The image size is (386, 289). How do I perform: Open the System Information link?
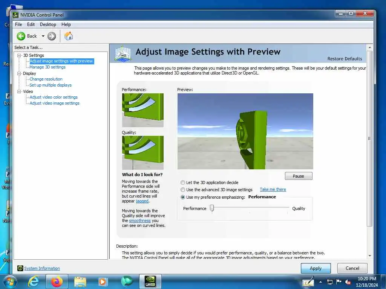[42, 268]
